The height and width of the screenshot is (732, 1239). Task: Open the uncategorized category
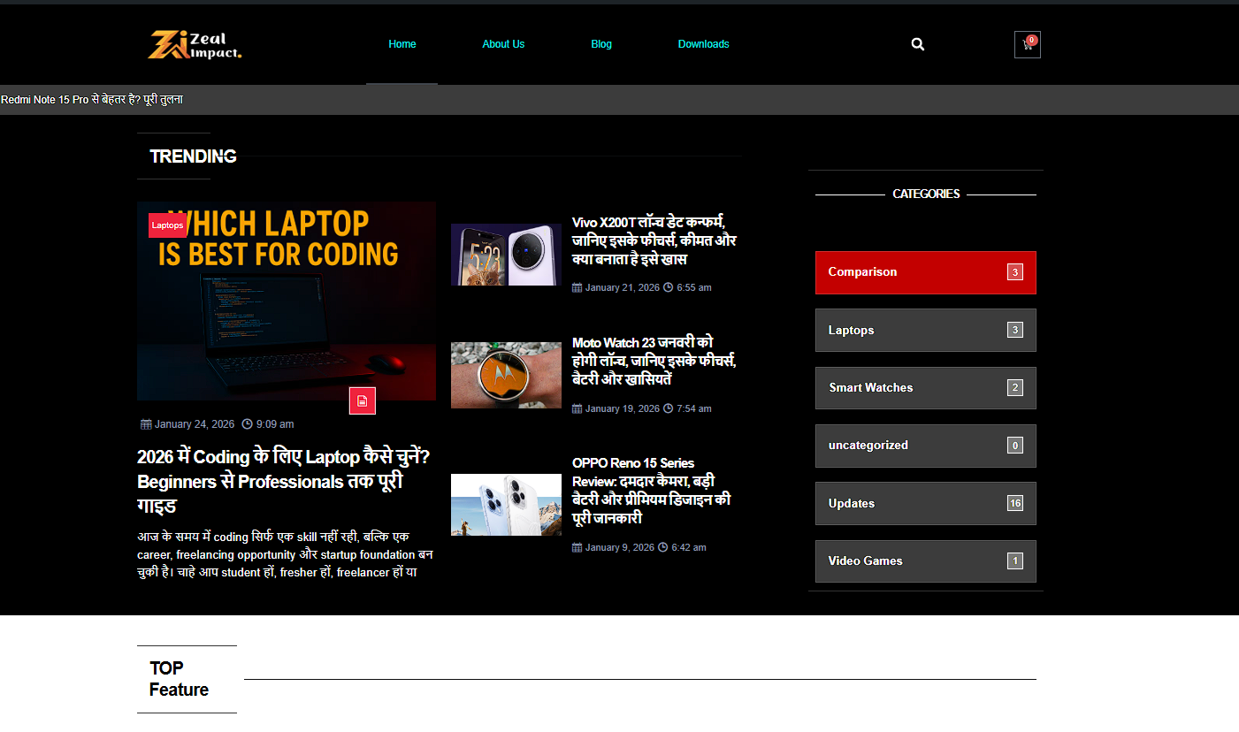(x=925, y=446)
